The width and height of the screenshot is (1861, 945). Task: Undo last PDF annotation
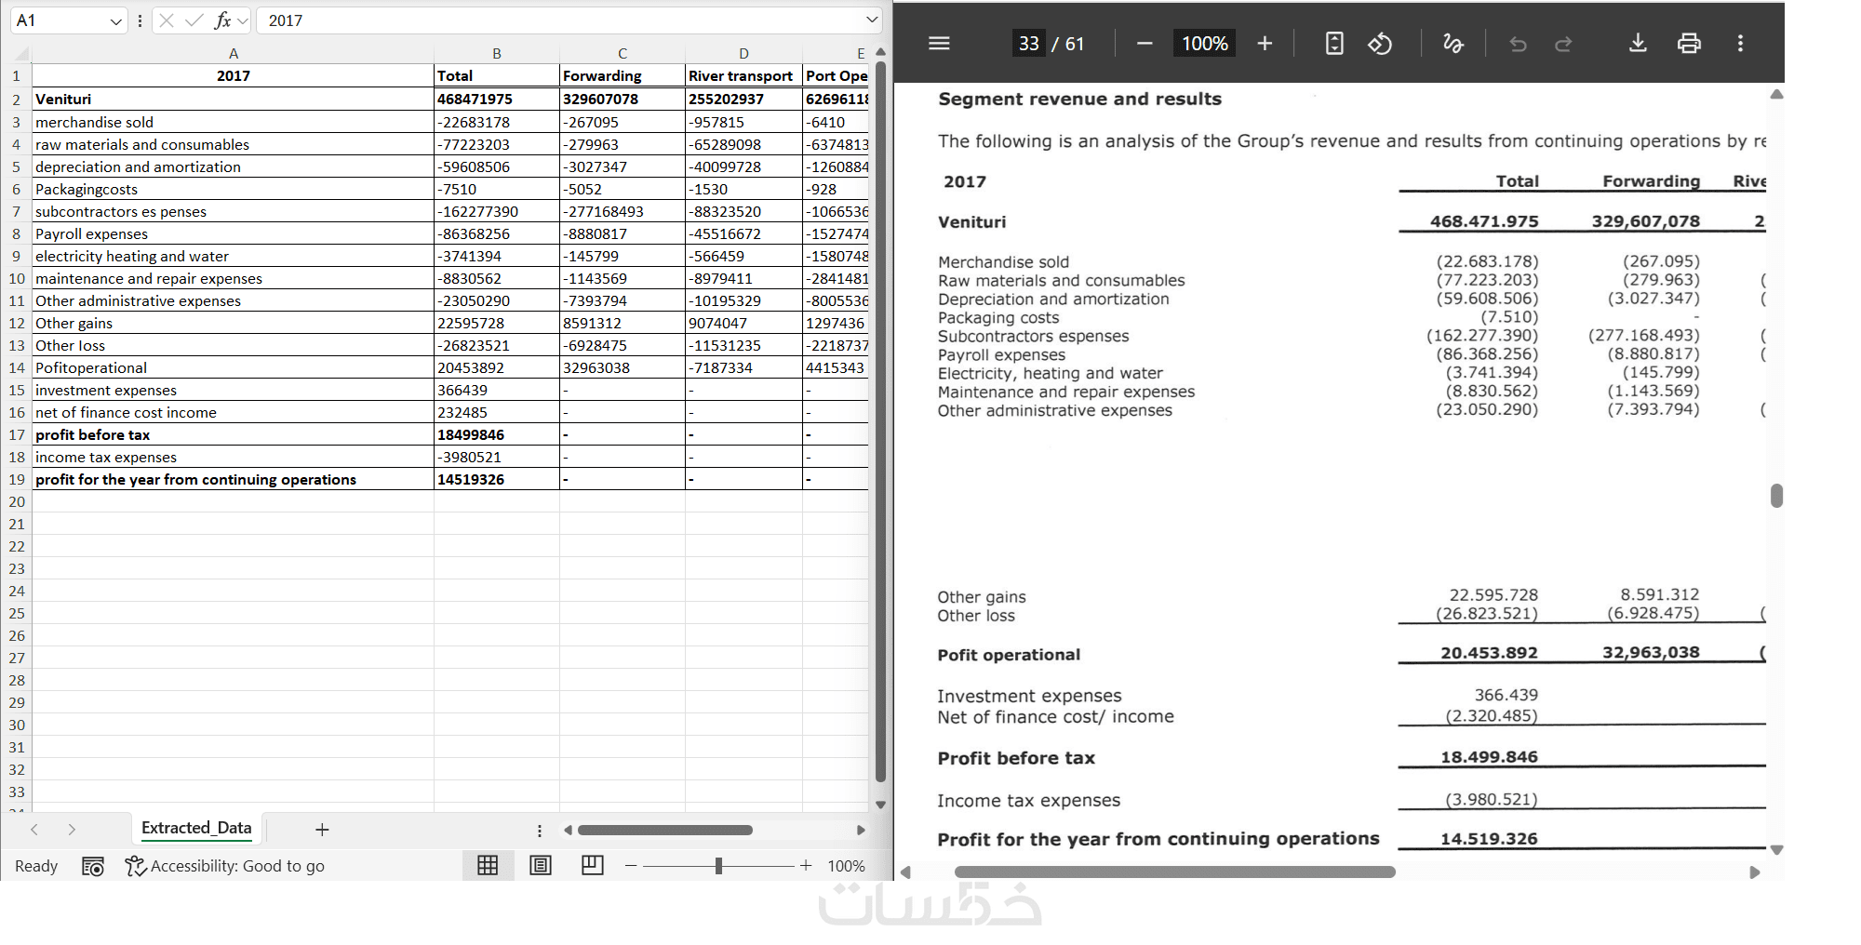point(1518,44)
